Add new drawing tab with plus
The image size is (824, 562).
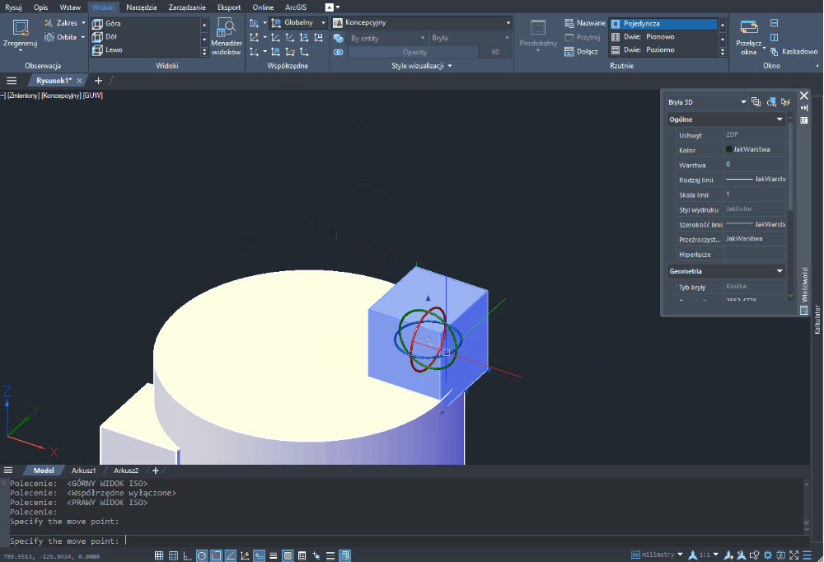click(98, 81)
